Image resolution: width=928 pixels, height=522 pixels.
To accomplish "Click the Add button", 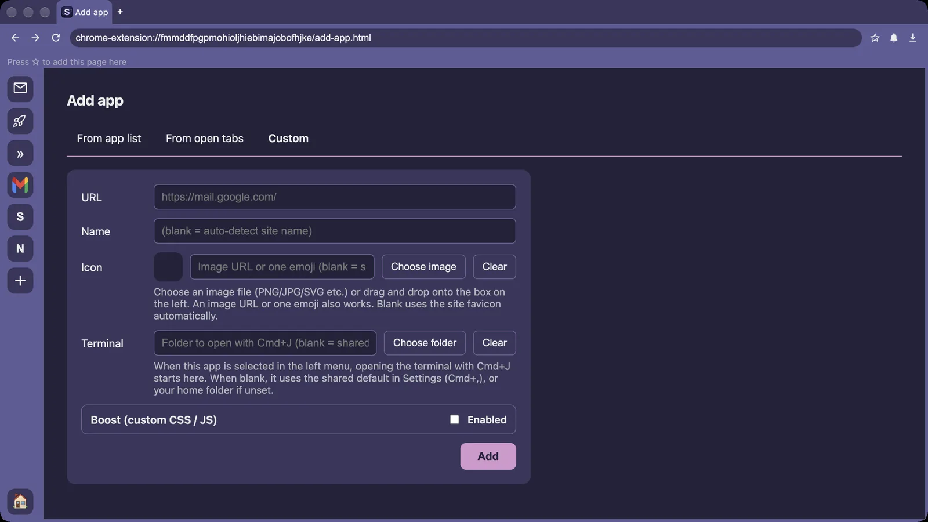I will [488, 456].
